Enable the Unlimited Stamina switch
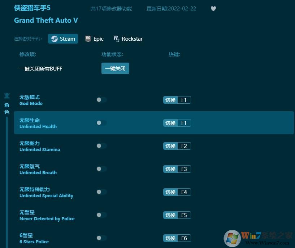Image resolution: width=295 pixels, height=248 pixels. [101, 146]
